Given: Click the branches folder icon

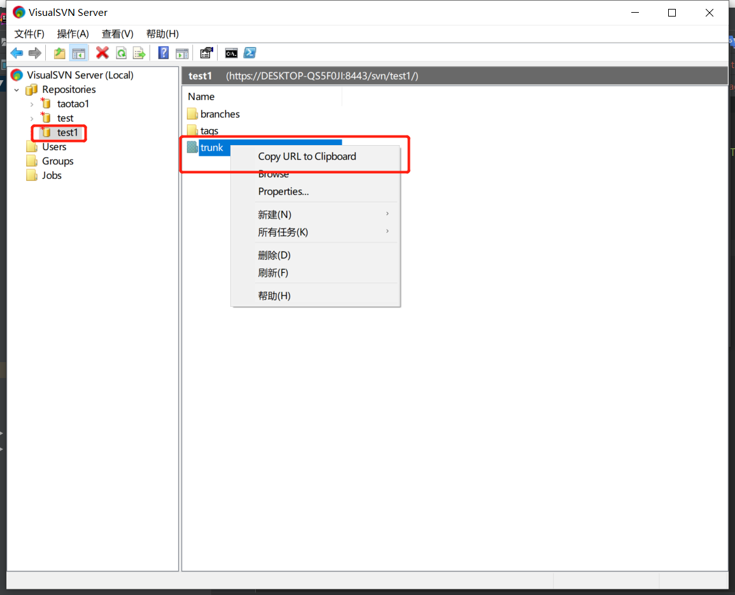Looking at the screenshot, I should tap(192, 114).
